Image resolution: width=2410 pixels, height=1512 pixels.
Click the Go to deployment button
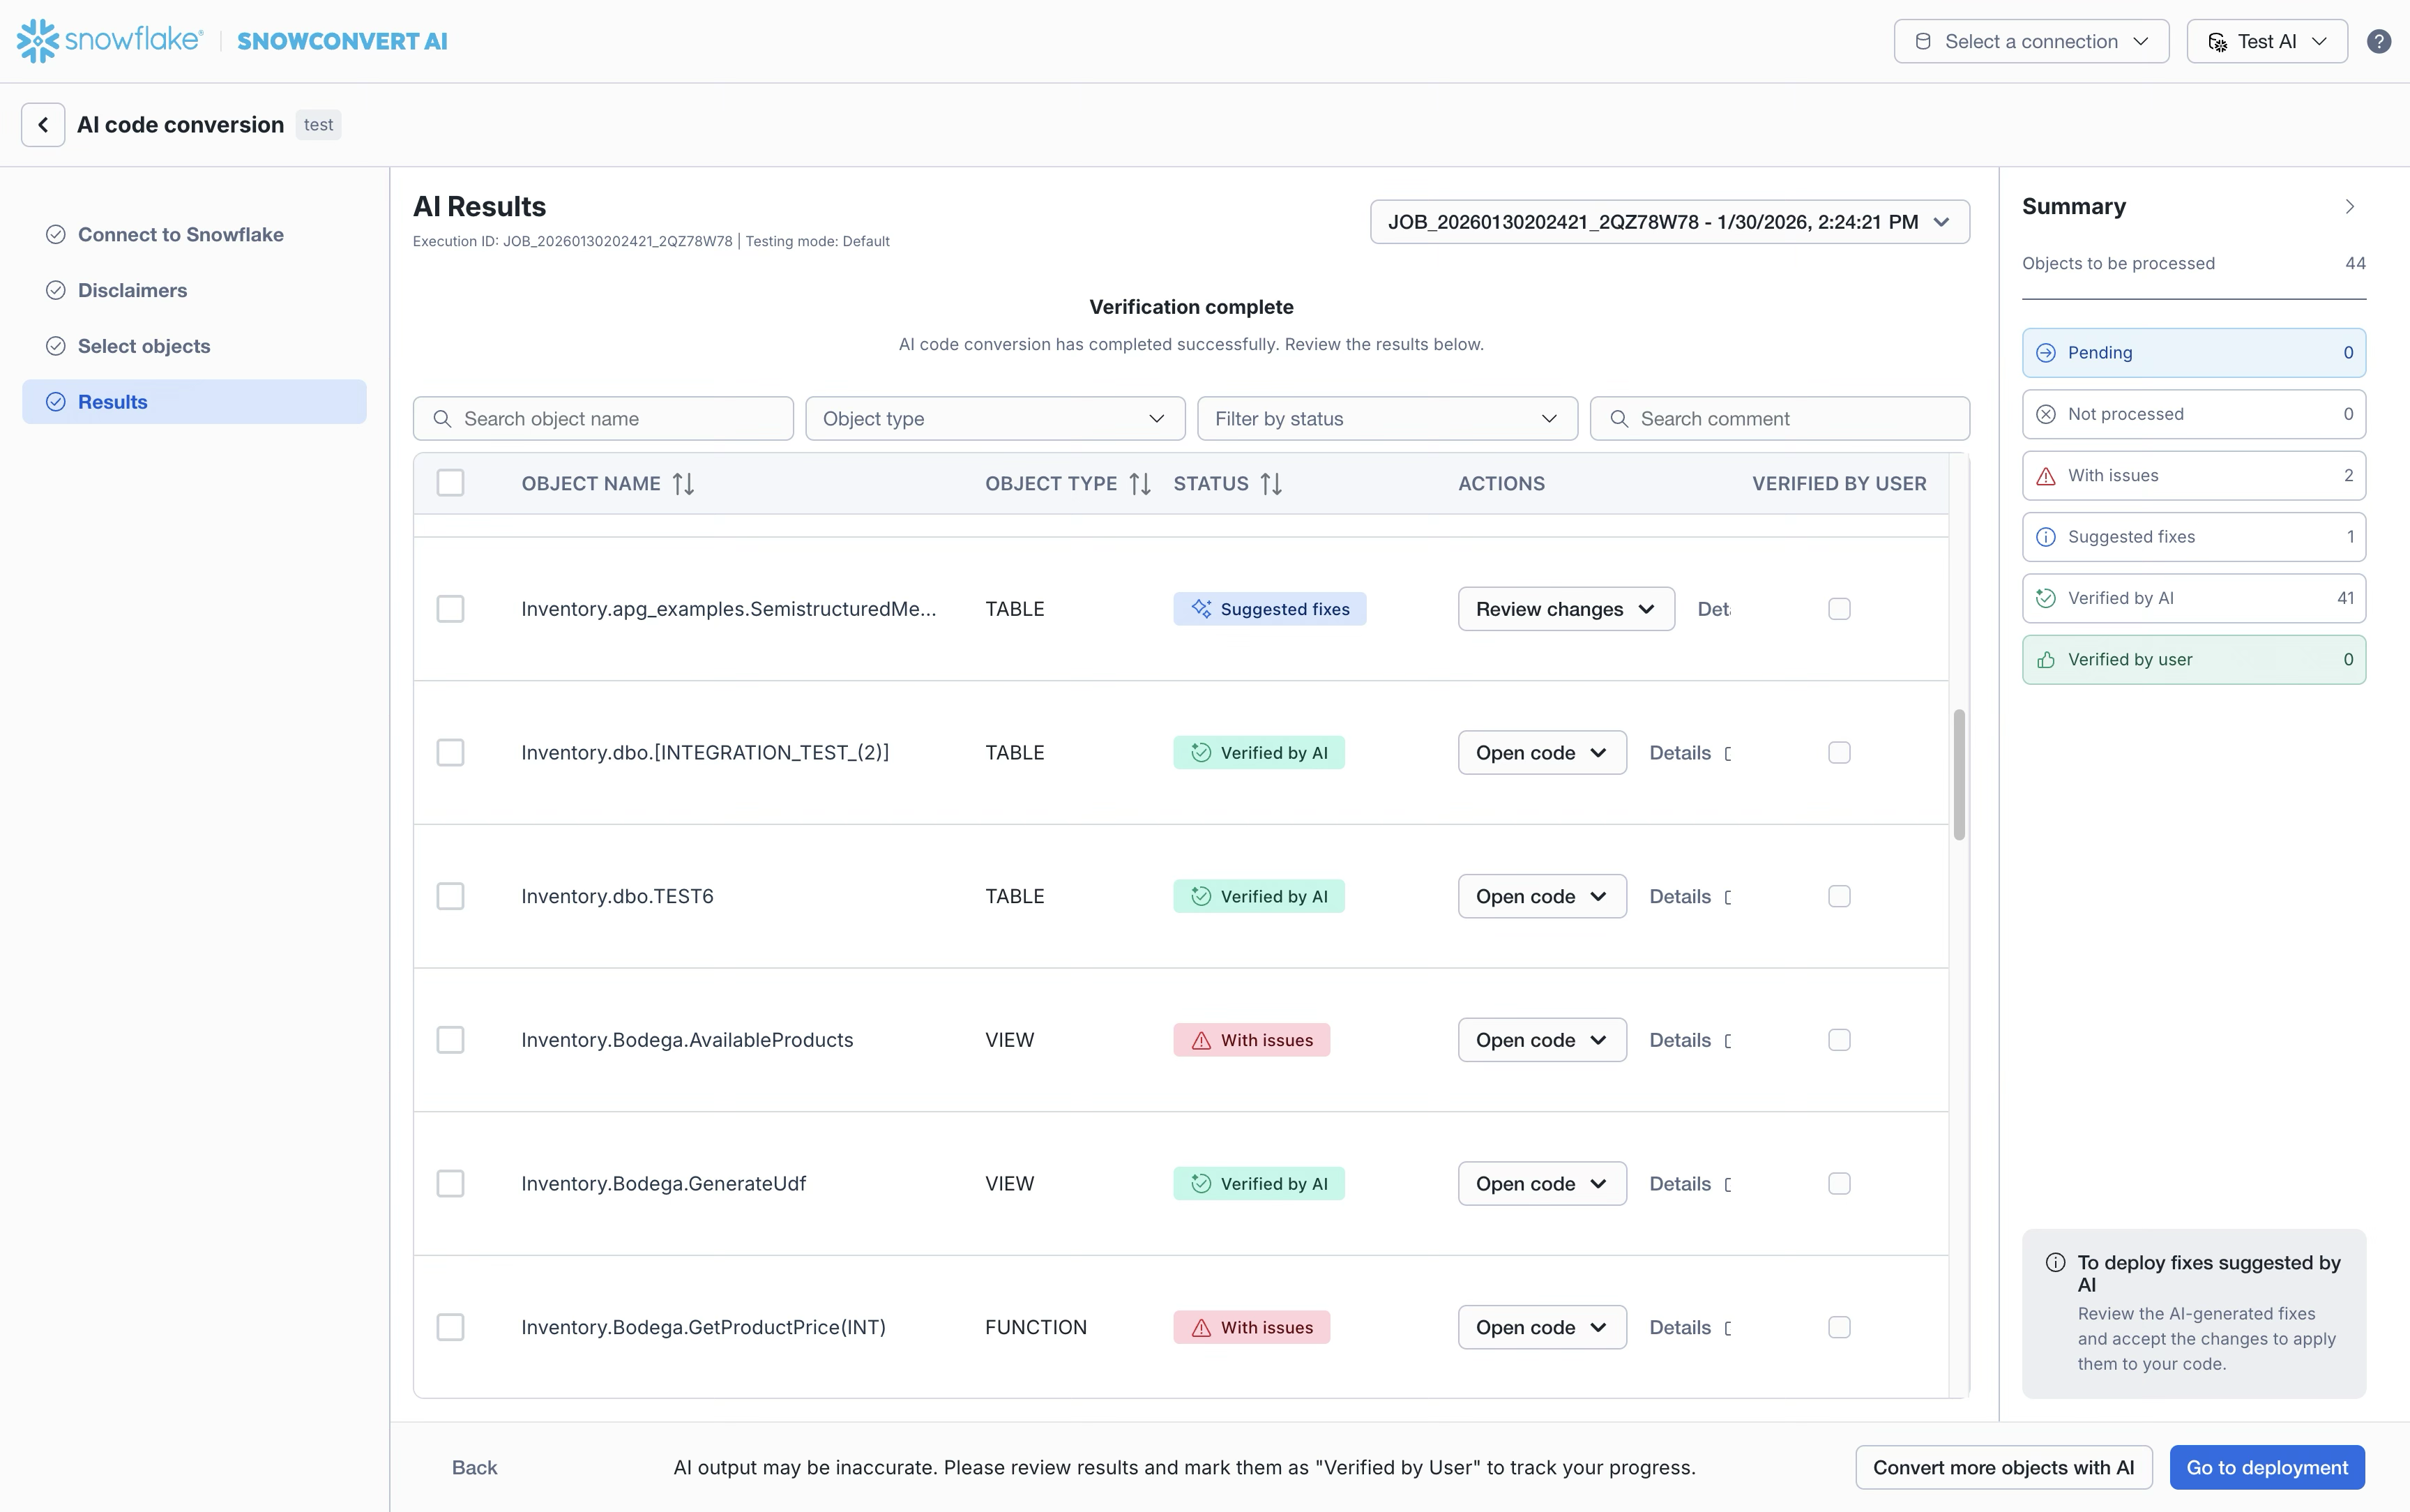2266,1467
